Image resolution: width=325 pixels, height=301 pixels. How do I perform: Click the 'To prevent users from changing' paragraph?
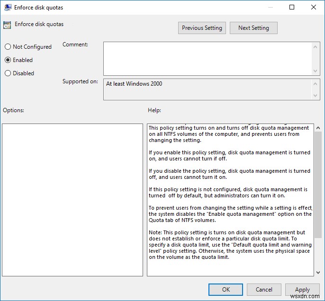coord(230,214)
